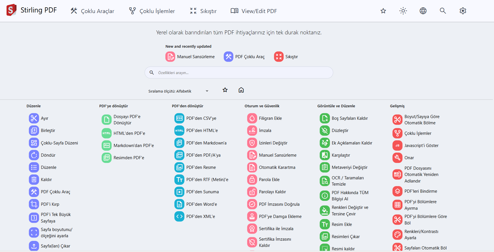The image size is (494, 252).
Task: Open the PDF'yi Bölümlere Ayırma grid icon
Action: tap(398, 205)
